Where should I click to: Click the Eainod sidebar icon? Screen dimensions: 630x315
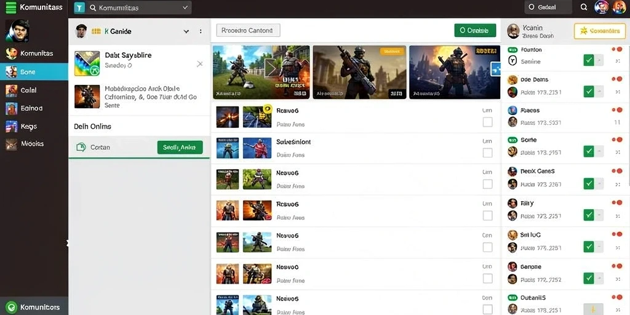[11, 108]
